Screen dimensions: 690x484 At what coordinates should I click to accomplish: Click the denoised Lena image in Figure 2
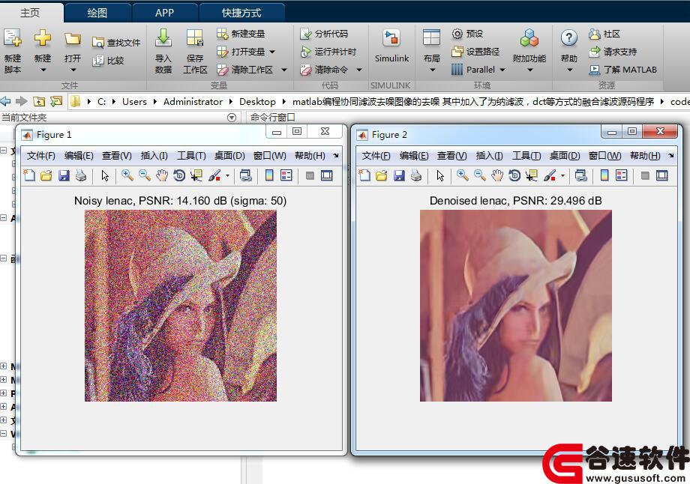pos(516,306)
